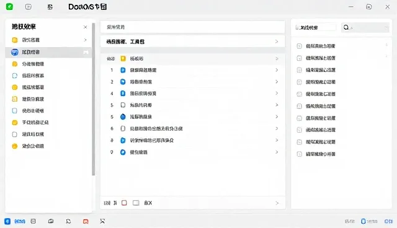Select the third item in the left sidebar
Image resolution: width=397 pixels, height=228 pixels.
coord(48,64)
